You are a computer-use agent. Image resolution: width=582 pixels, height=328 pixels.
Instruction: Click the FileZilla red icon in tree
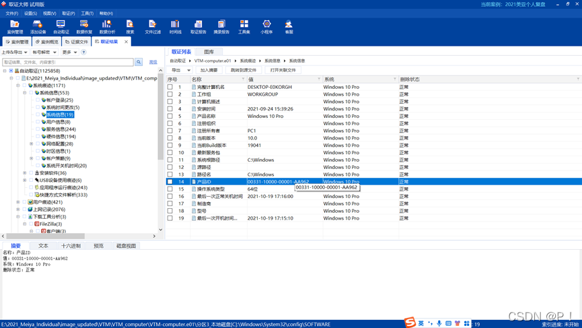[x=37, y=224]
